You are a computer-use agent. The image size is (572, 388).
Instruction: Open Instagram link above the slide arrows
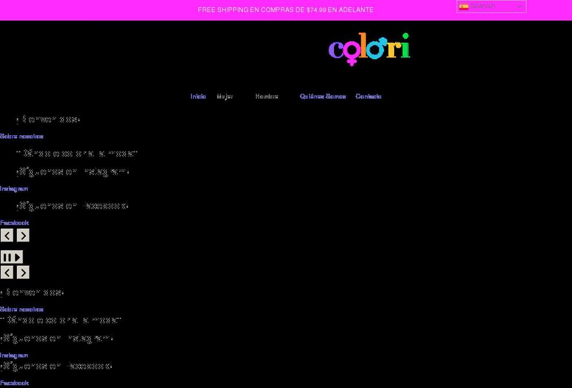[x=14, y=189]
